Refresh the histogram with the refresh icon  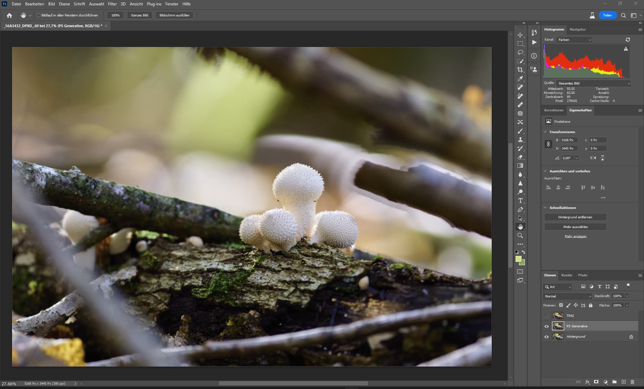point(628,40)
